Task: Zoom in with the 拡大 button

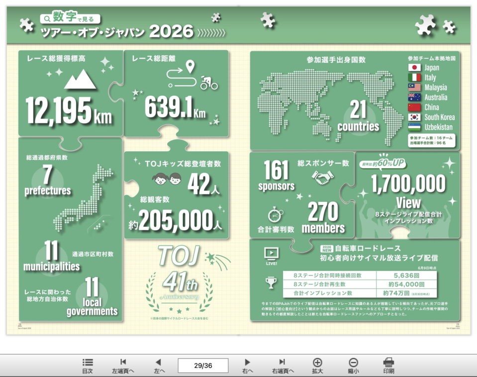Action: (317, 366)
